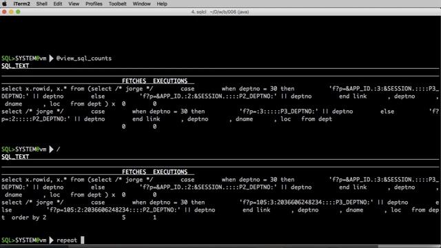Close the iTerm2 window with red button
Viewport: 441px width, 248px height.
click(4, 12)
